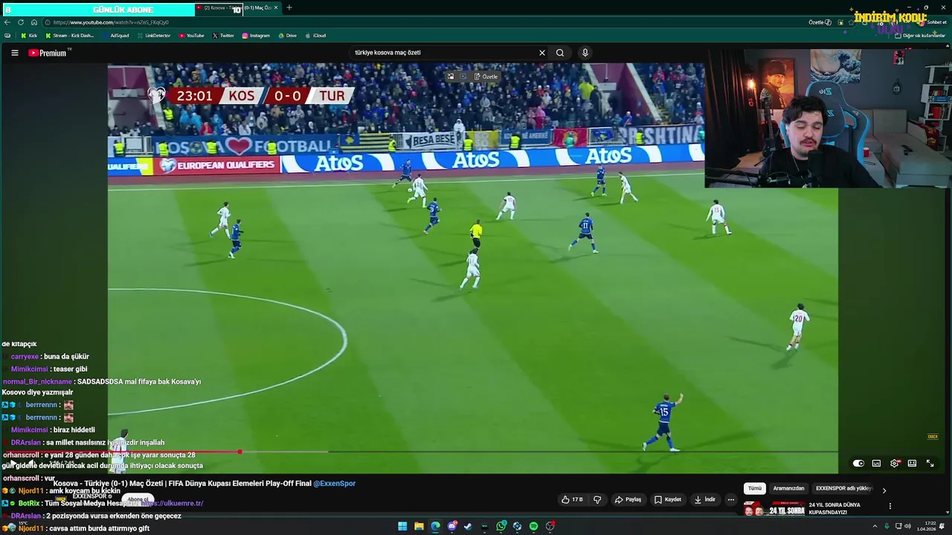
Task: Open volume control in system tray
Action: click(x=908, y=526)
